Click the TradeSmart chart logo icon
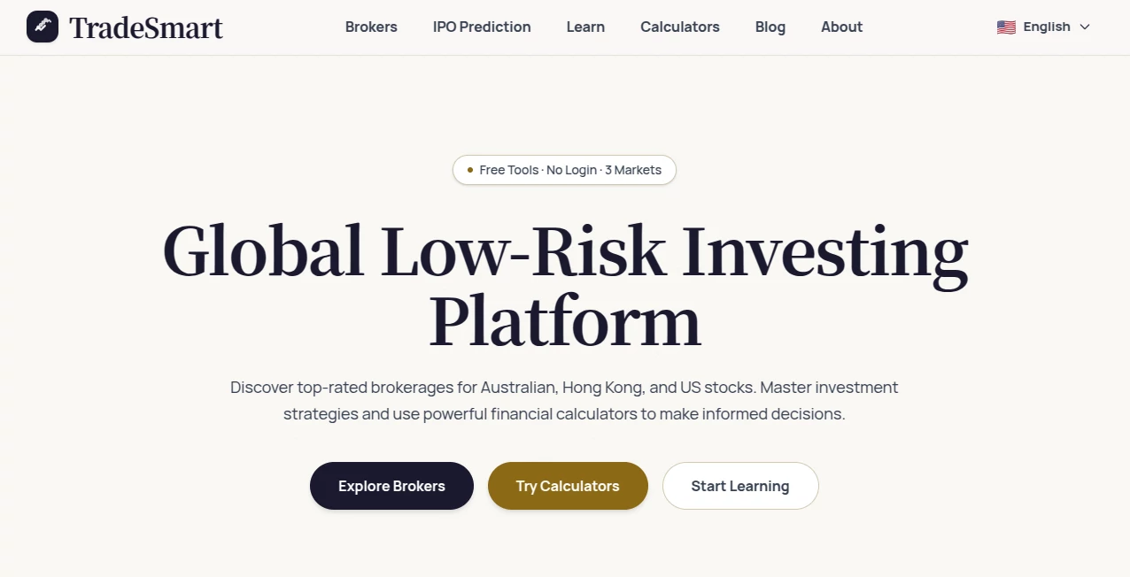The width and height of the screenshot is (1130, 577). (43, 27)
